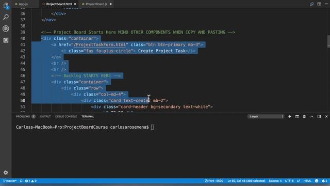Click the <hr /> tag on line 45
Screen dimensions: 330x186
(x=58, y=70)
